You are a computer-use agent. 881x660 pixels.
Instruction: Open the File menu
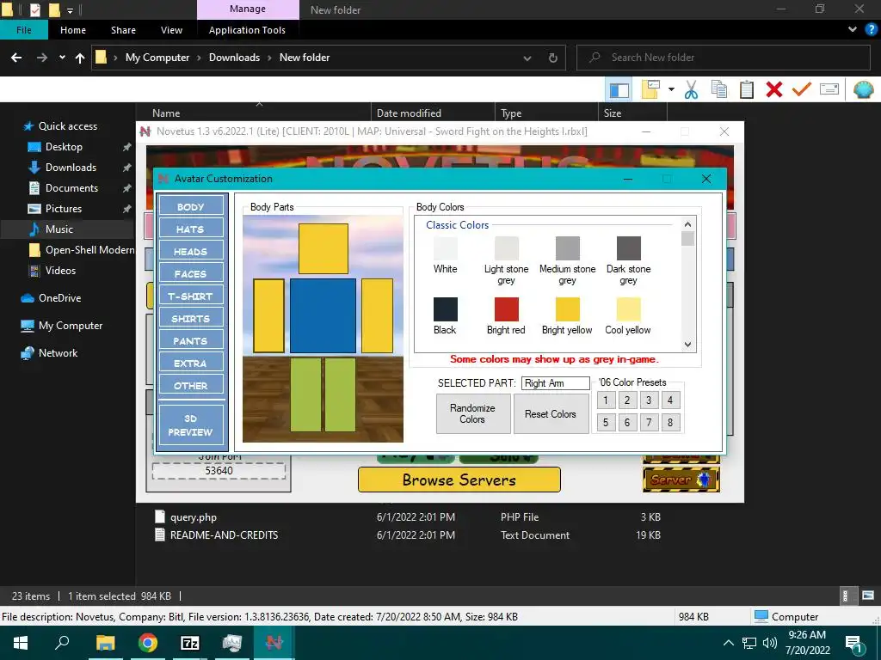tap(23, 30)
